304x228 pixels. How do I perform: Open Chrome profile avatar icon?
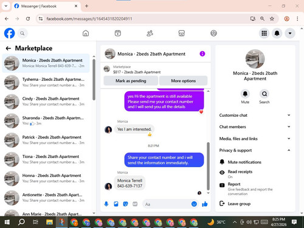tap(286, 19)
